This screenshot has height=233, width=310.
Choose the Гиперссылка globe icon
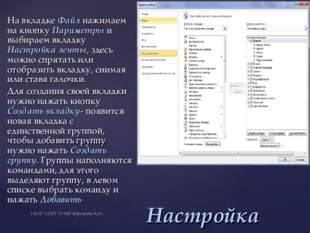[186, 76]
